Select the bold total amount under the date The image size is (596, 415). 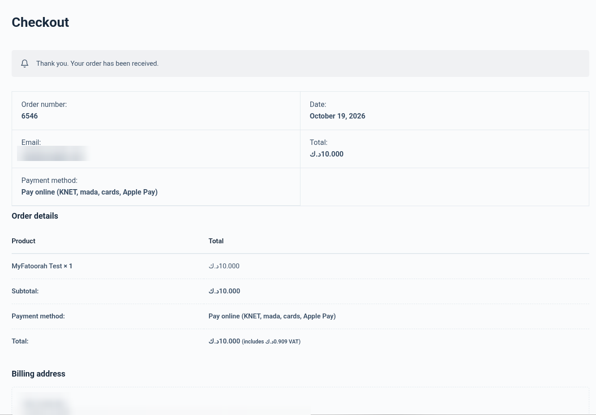pos(326,154)
